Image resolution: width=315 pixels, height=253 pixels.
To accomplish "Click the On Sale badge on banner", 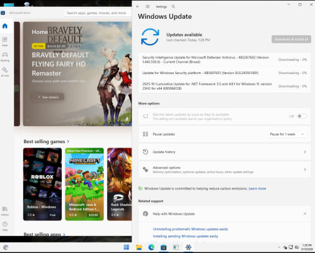I will click(38, 46).
